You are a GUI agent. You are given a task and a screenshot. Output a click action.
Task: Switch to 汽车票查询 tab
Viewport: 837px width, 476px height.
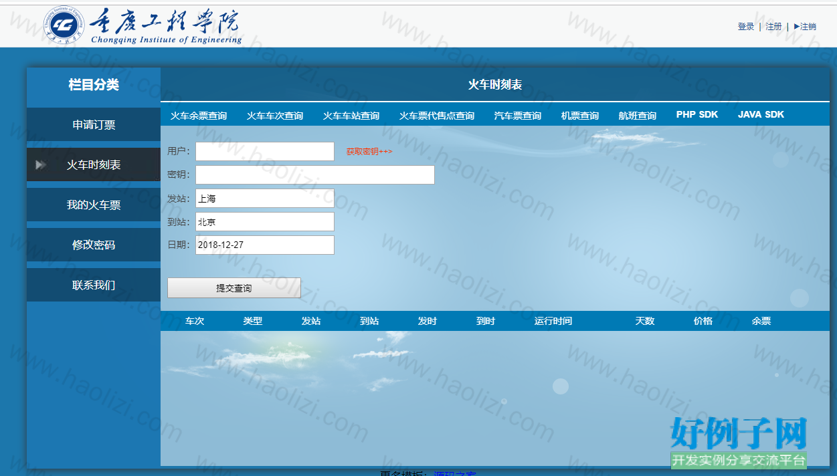click(x=518, y=116)
